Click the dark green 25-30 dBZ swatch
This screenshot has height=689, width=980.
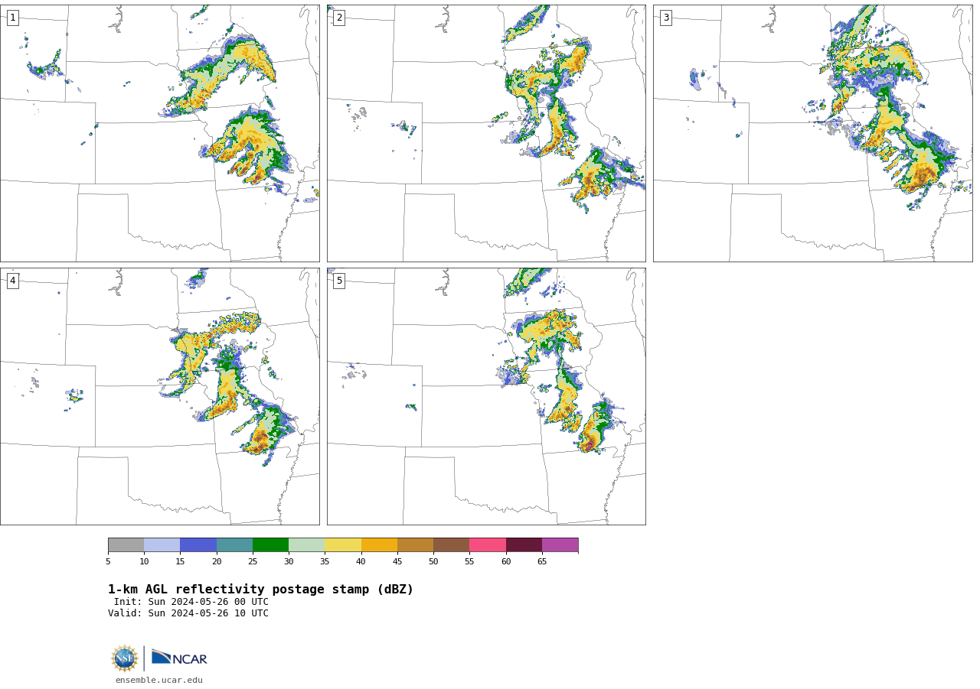270,544
